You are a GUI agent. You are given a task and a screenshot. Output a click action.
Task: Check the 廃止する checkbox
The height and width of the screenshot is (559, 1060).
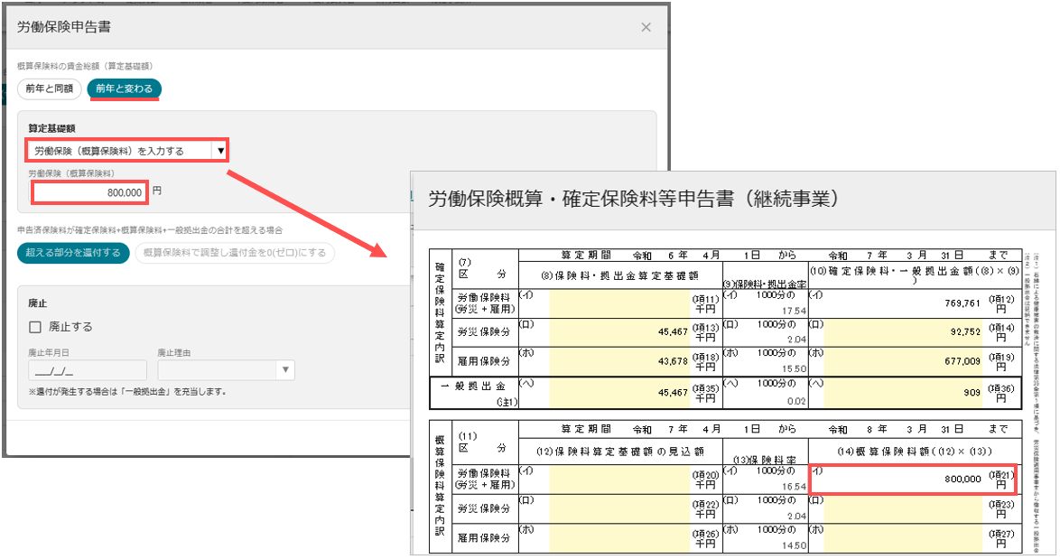35,327
